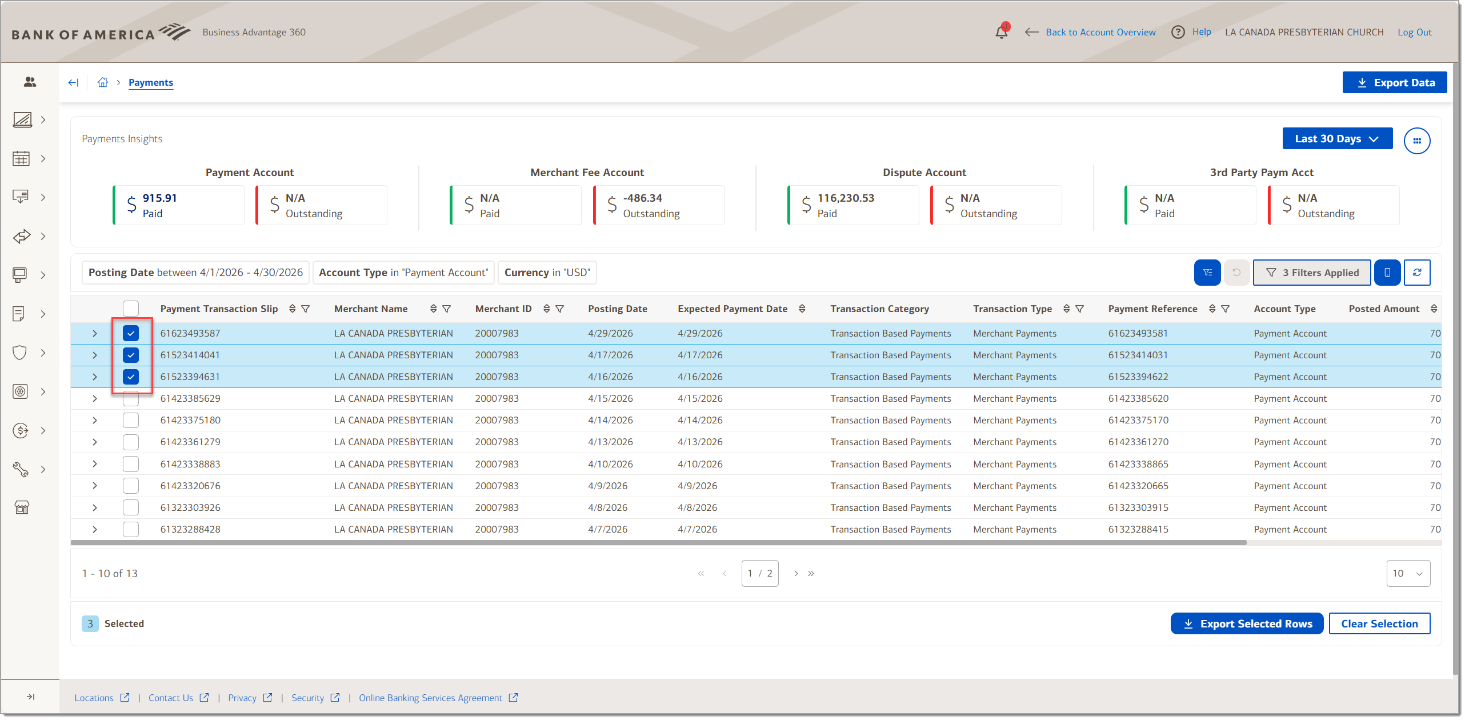
Task: Uncheck the row 61523394631 checkbox
Action: click(x=131, y=377)
